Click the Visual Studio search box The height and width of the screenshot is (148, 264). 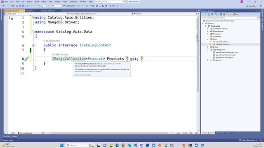(x=110, y=2)
